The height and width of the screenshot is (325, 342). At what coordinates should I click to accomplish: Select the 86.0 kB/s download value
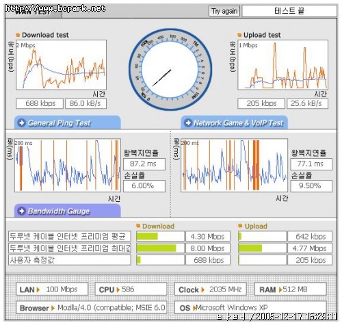85,103
